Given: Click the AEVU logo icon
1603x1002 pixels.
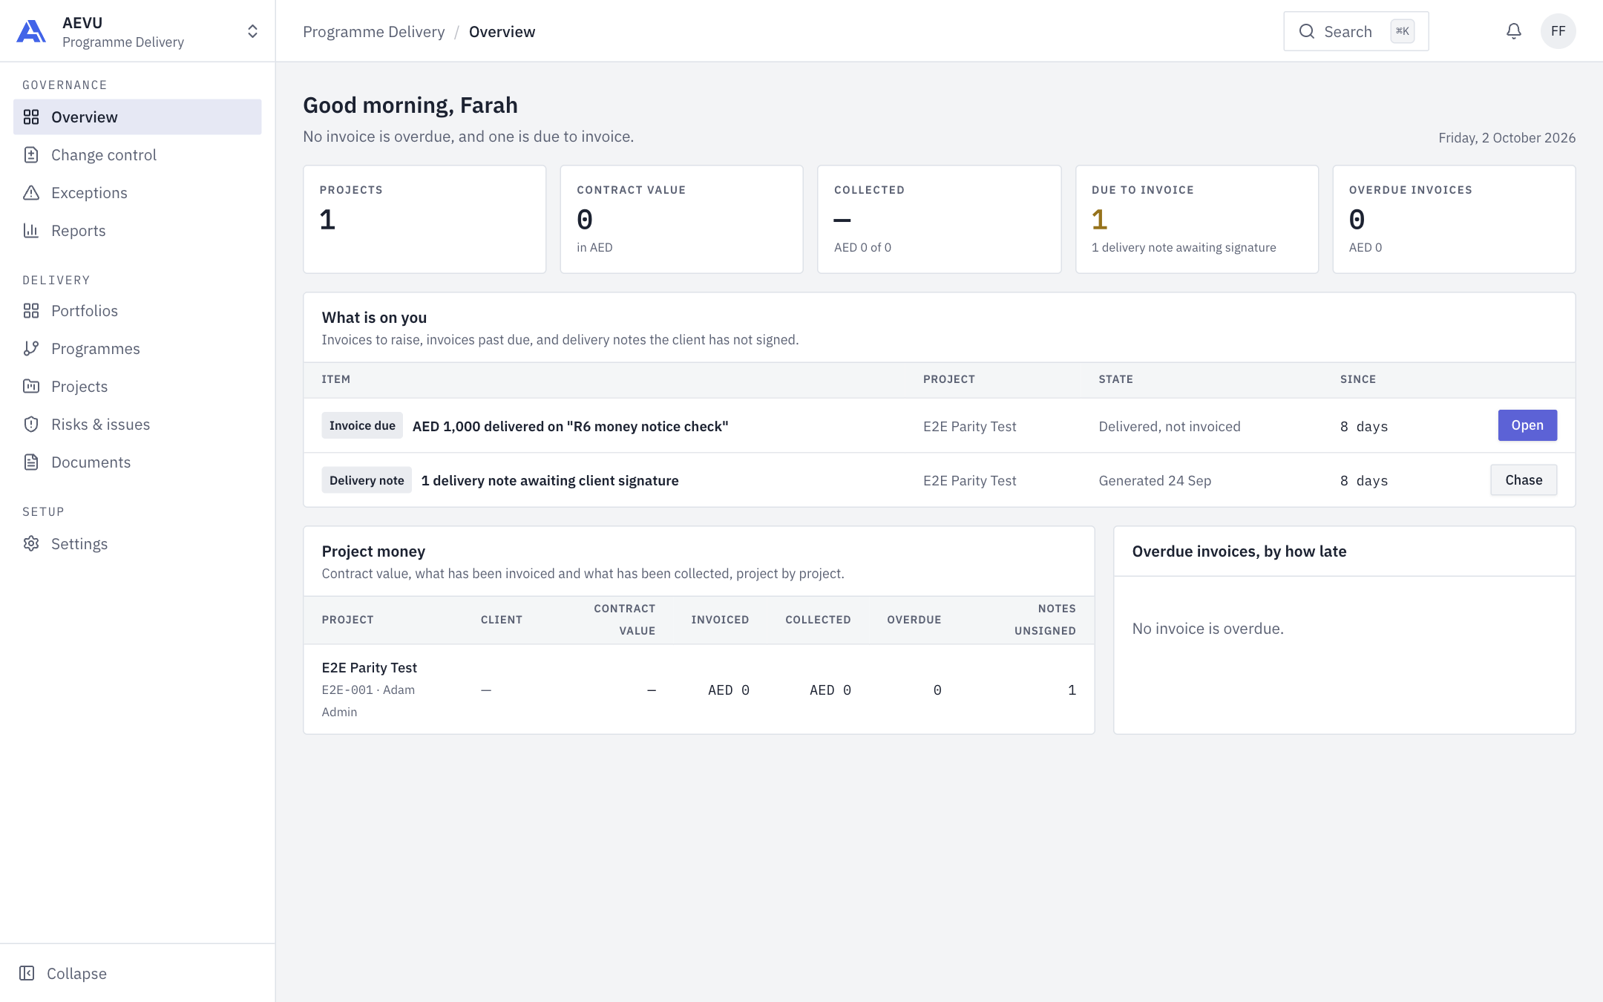Looking at the screenshot, I should 31,31.
